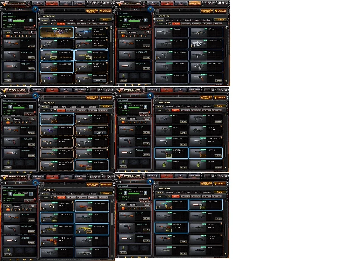Click Vender on the M16 rifle row's neighbor M4A1

[x=218, y=219]
